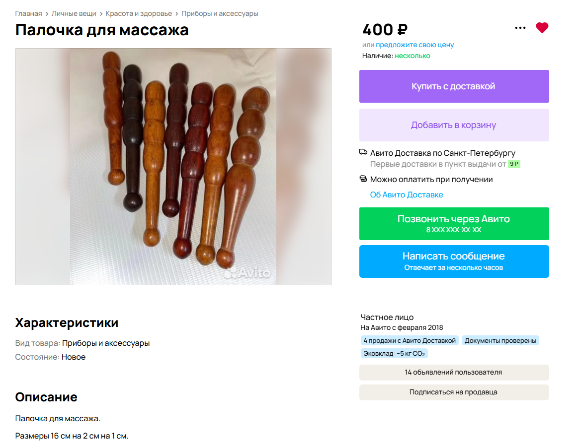Navigate to Приборы и аксессуары breadcrumb
578x446 pixels.
(220, 13)
